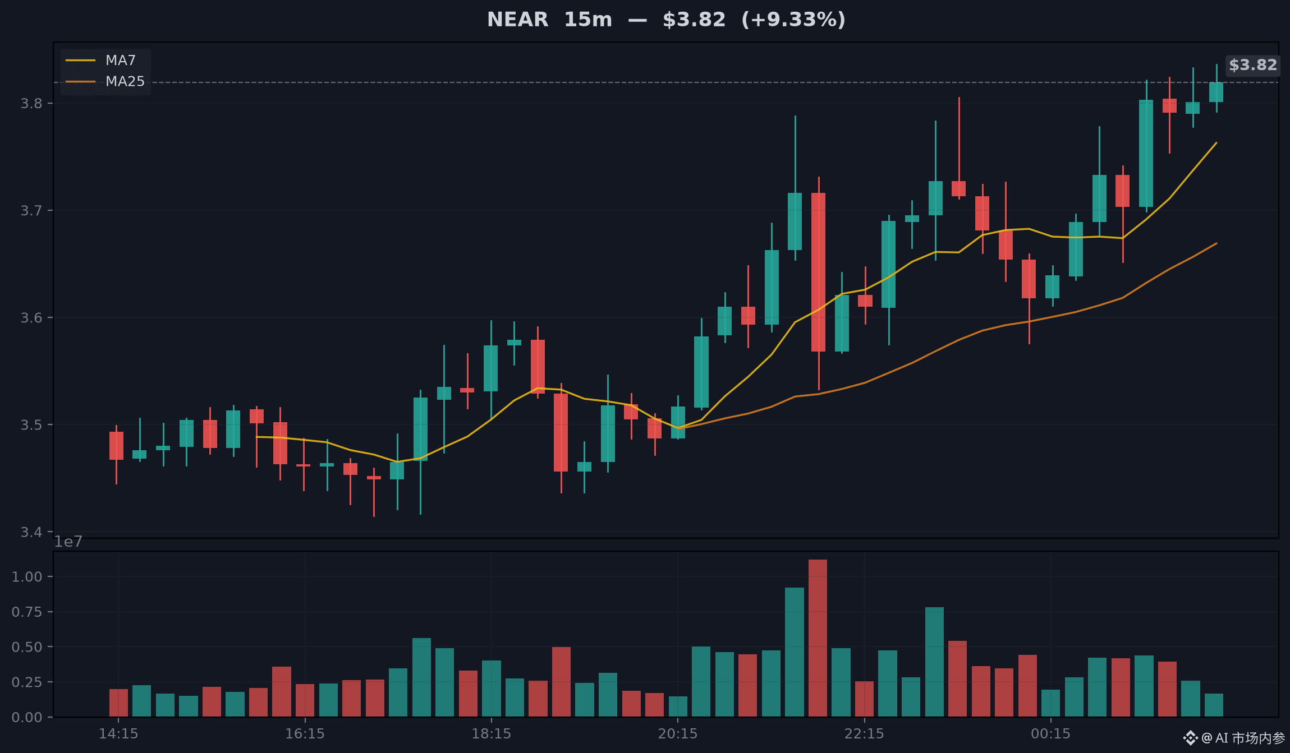Select the MA25 legend label

(x=125, y=81)
